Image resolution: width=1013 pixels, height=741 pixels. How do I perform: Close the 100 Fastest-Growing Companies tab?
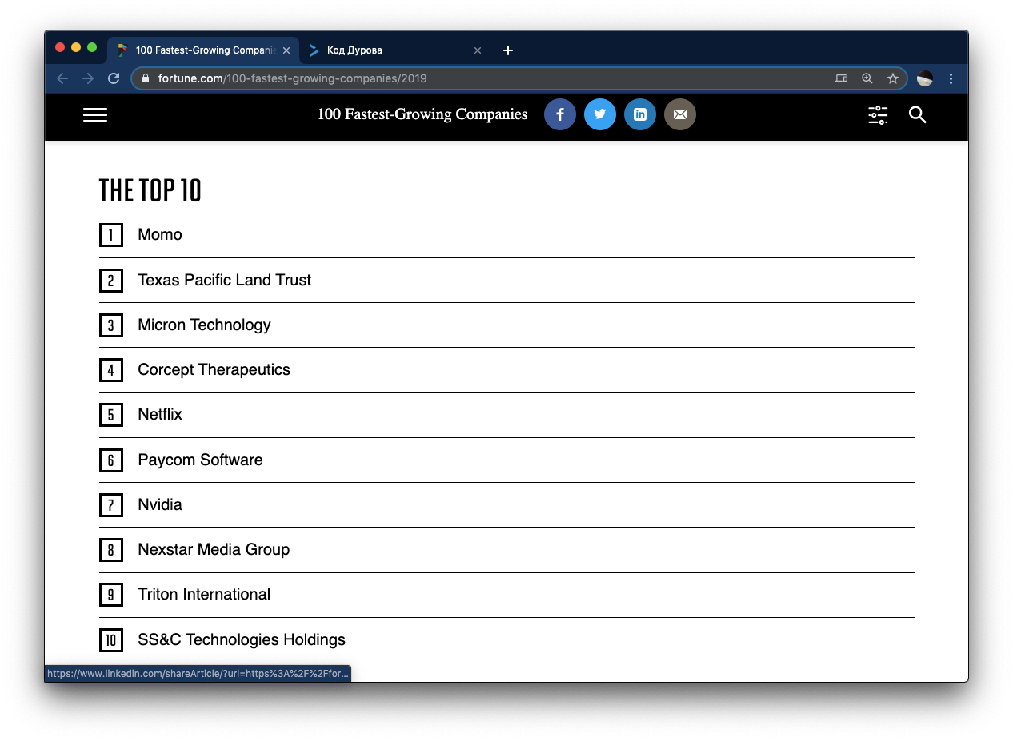(x=286, y=50)
